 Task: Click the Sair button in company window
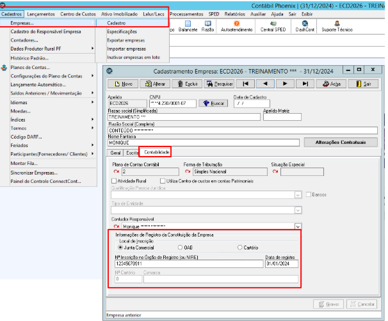[x=363, y=84]
